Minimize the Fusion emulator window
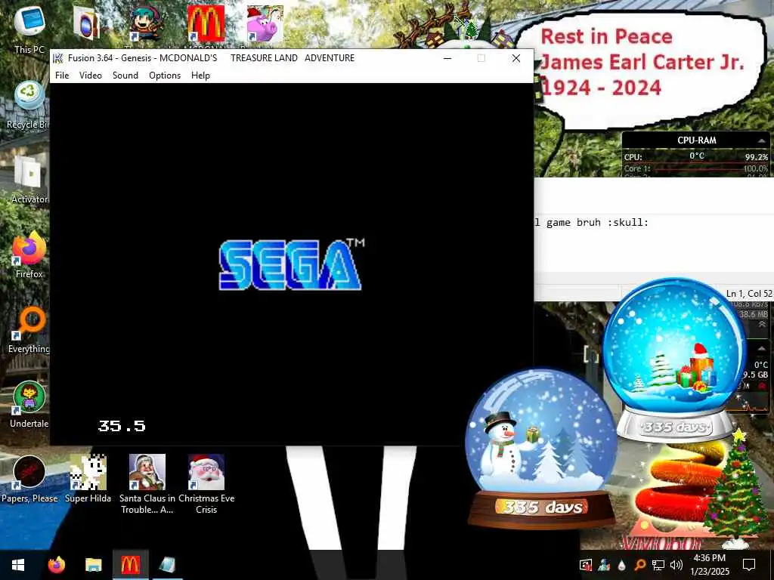The height and width of the screenshot is (580, 774). pos(447,58)
